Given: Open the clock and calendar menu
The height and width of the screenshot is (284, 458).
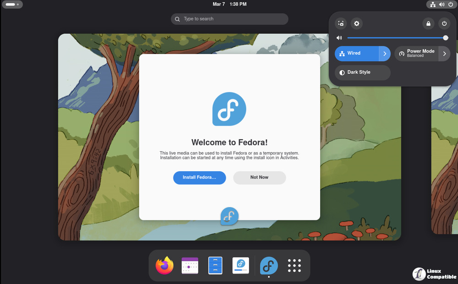Looking at the screenshot, I should pyautogui.click(x=229, y=4).
